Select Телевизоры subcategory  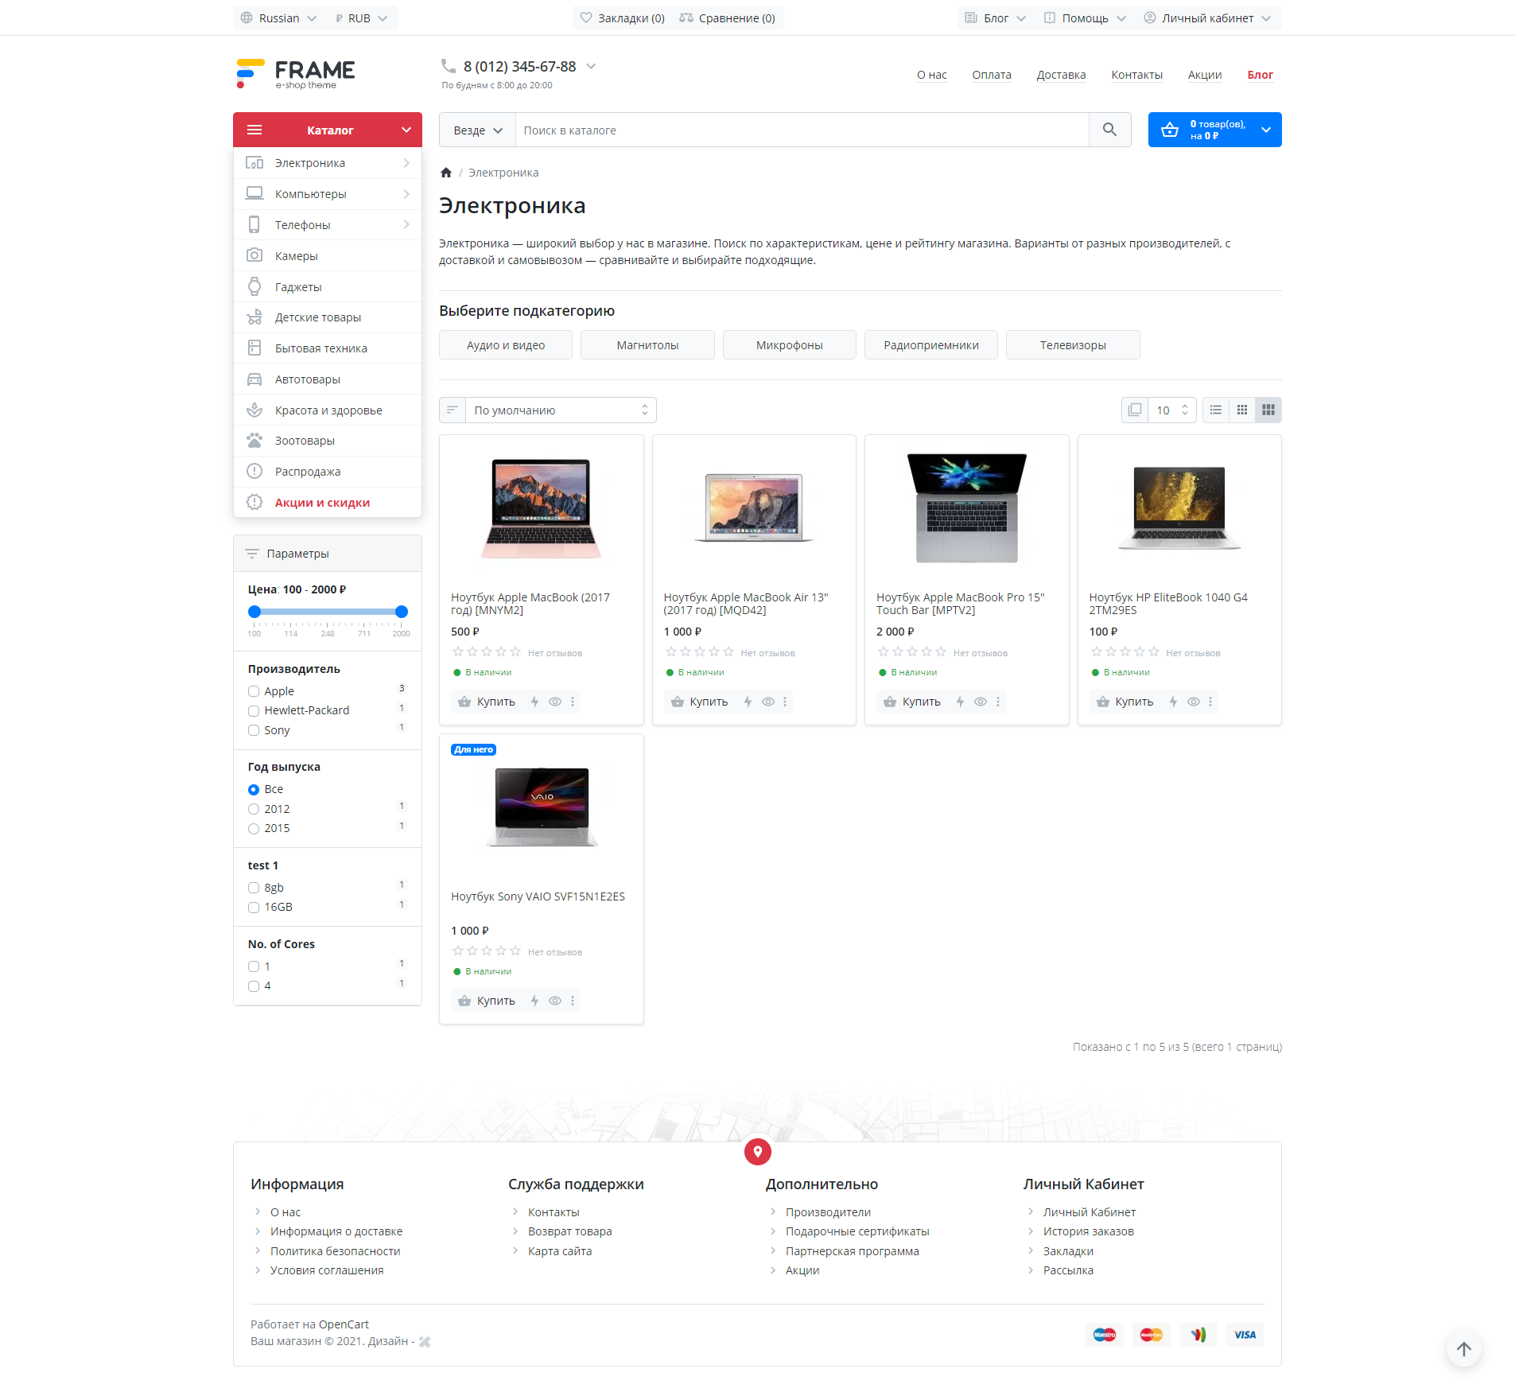[1073, 345]
